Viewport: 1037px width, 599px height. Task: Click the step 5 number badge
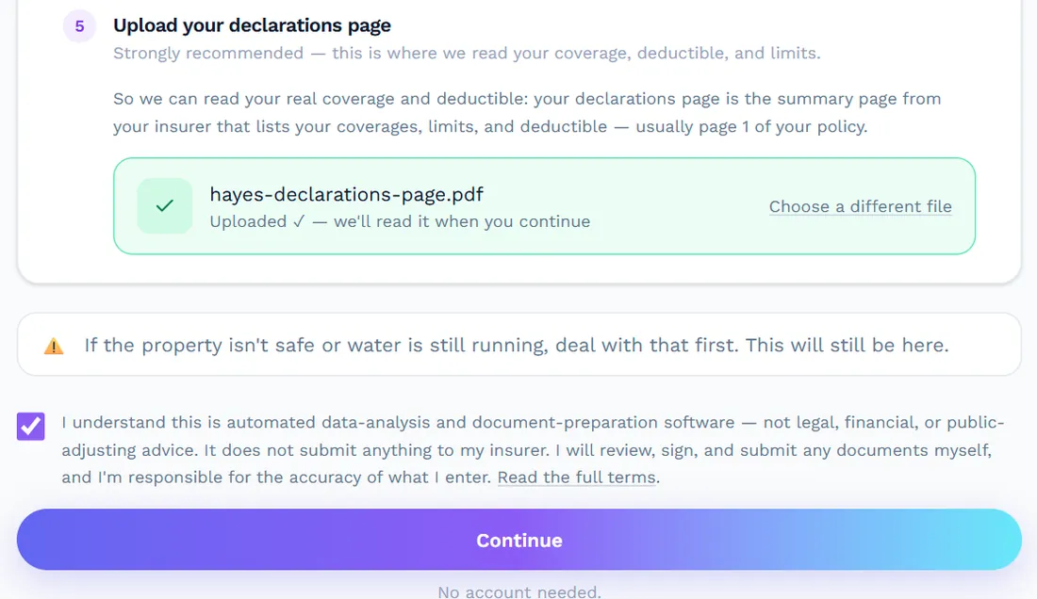[x=79, y=25]
